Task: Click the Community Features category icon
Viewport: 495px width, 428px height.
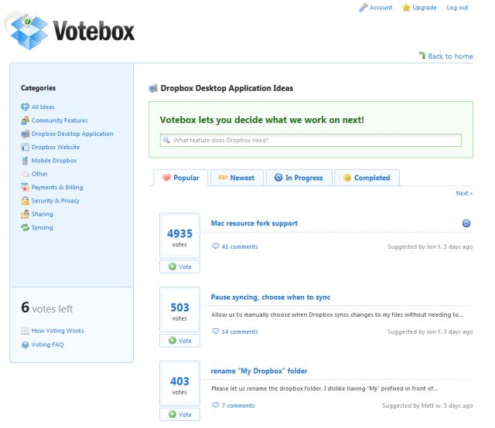Action: (x=25, y=121)
